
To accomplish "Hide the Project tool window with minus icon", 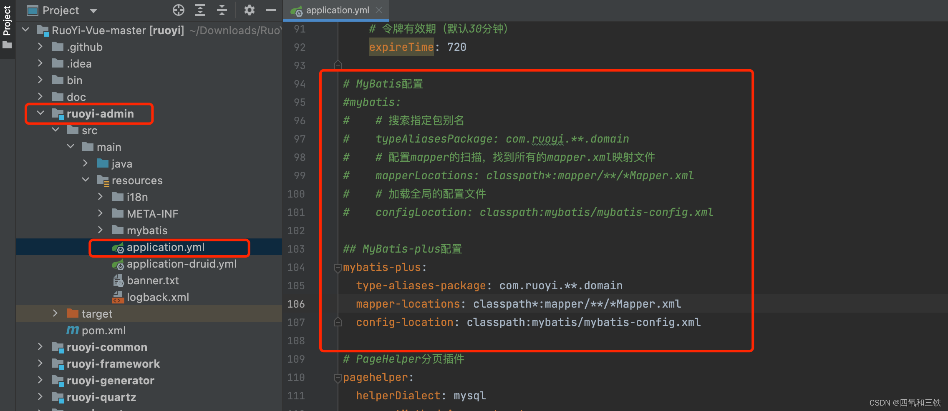I will tap(271, 10).
